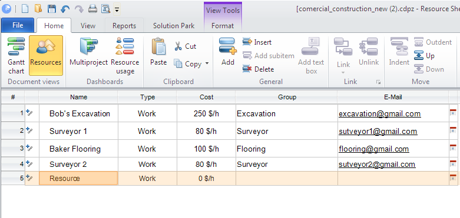Viewport: 460px width, 218px height.
Task: Click the # column header
Action: pos(13,97)
